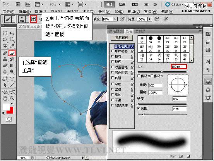Switch to the 画笔预设 tab
The width and height of the screenshot is (214, 161).
(116, 31)
